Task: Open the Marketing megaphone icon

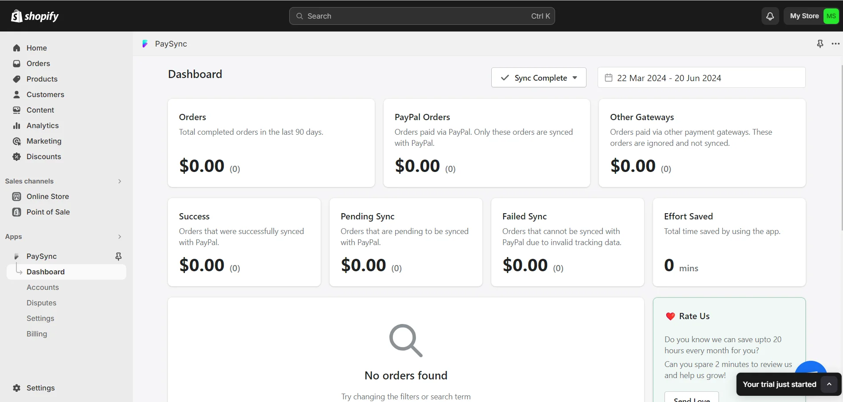Action: pos(16,141)
